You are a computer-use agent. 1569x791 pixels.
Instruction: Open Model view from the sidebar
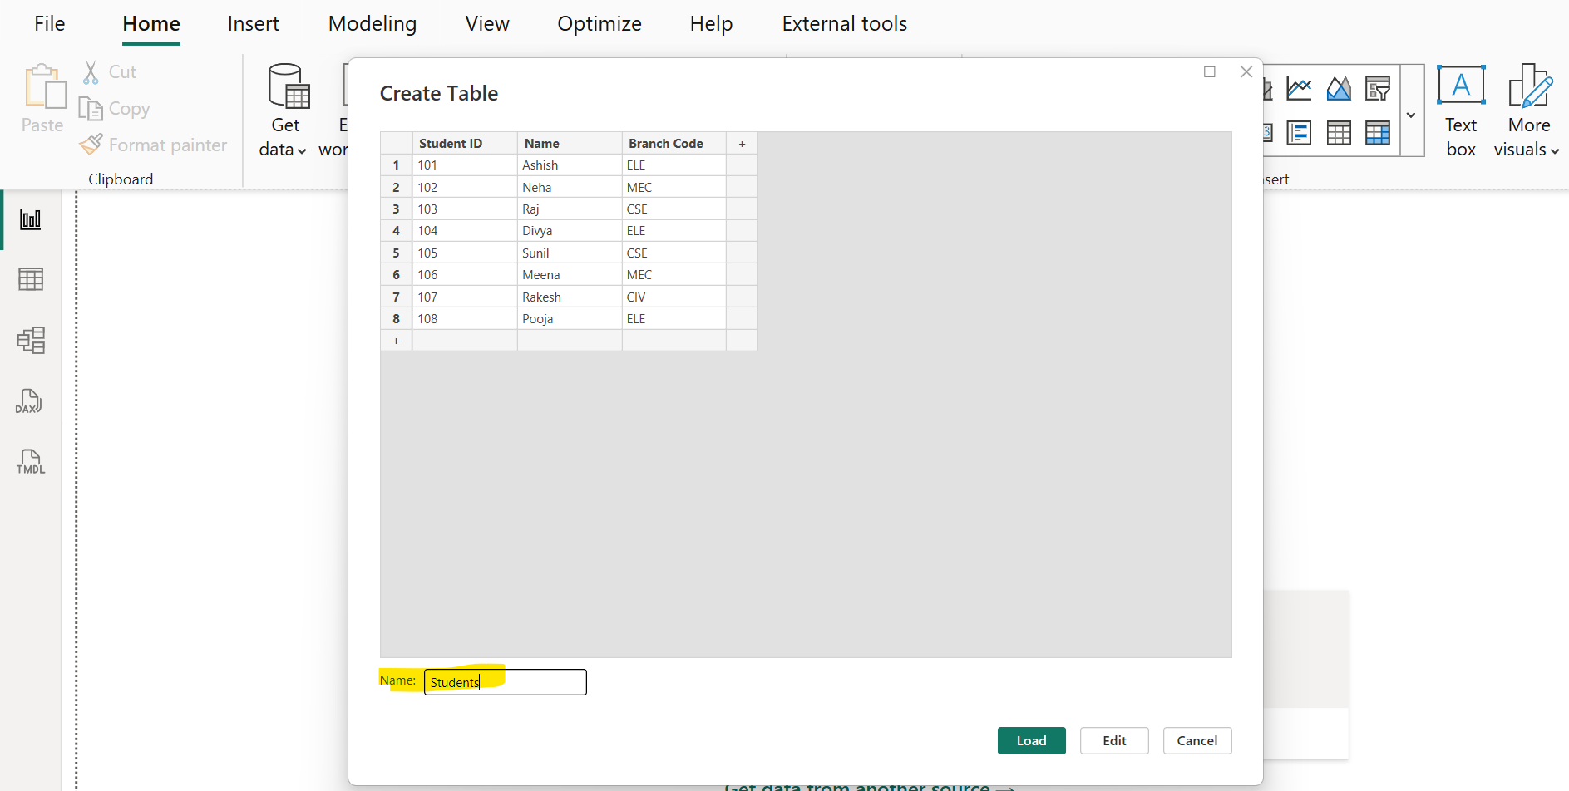tap(31, 340)
